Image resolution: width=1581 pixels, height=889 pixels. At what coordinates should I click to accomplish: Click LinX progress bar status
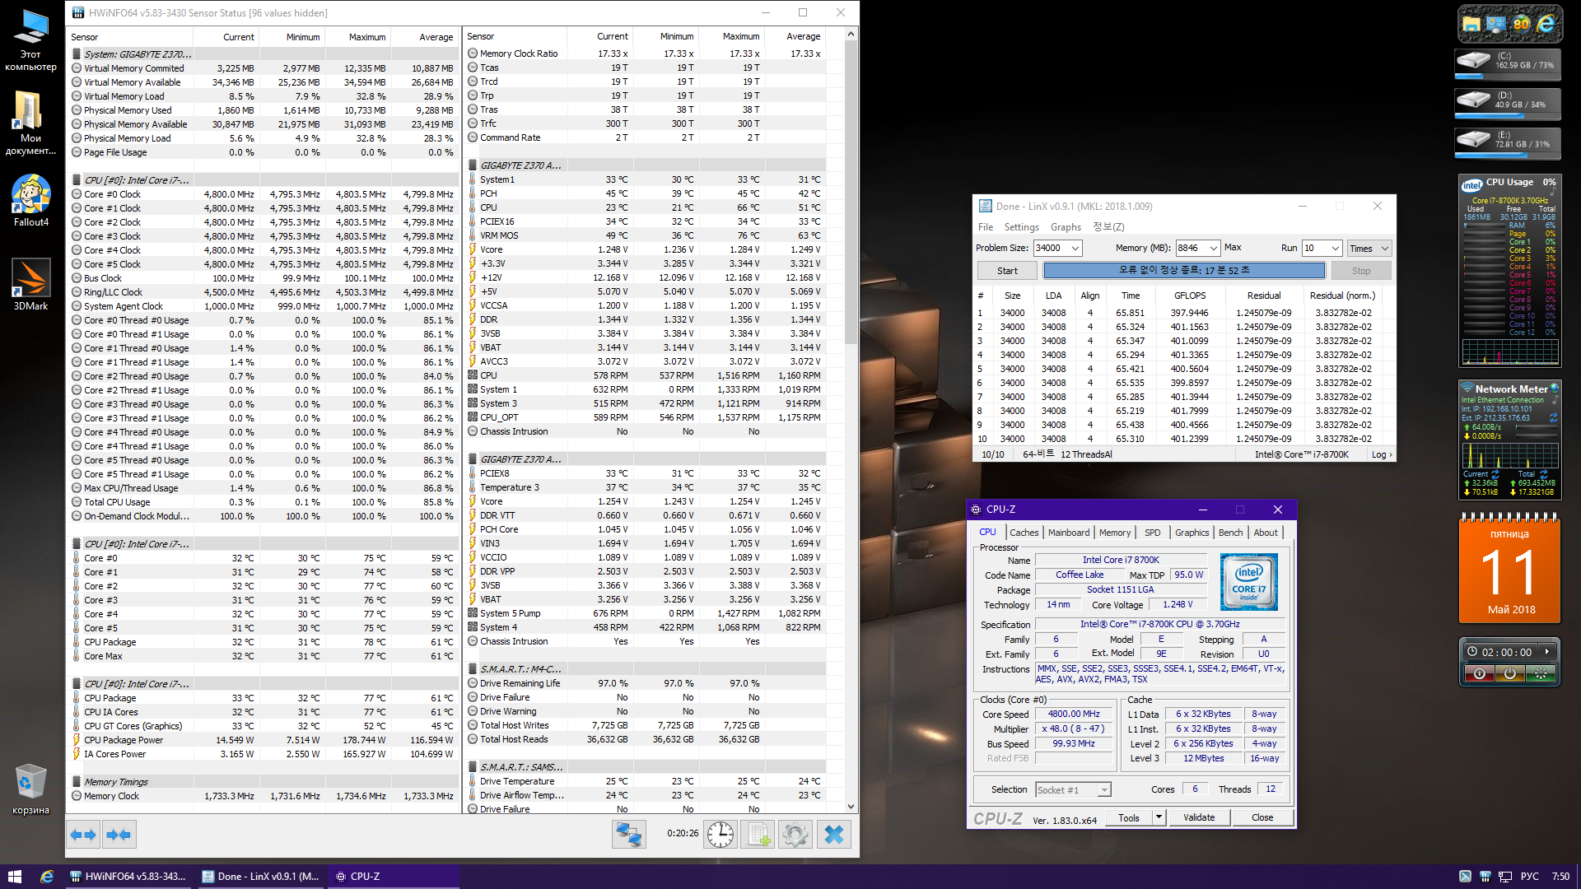tap(1183, 271)
